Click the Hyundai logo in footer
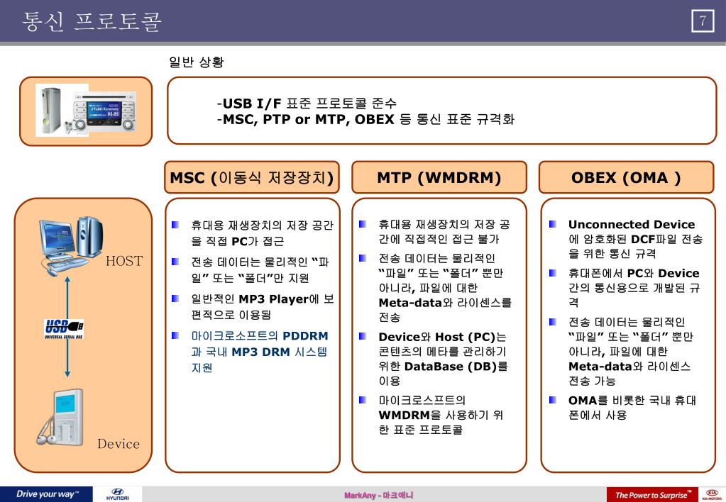726x502 pixels. point(117,494)
